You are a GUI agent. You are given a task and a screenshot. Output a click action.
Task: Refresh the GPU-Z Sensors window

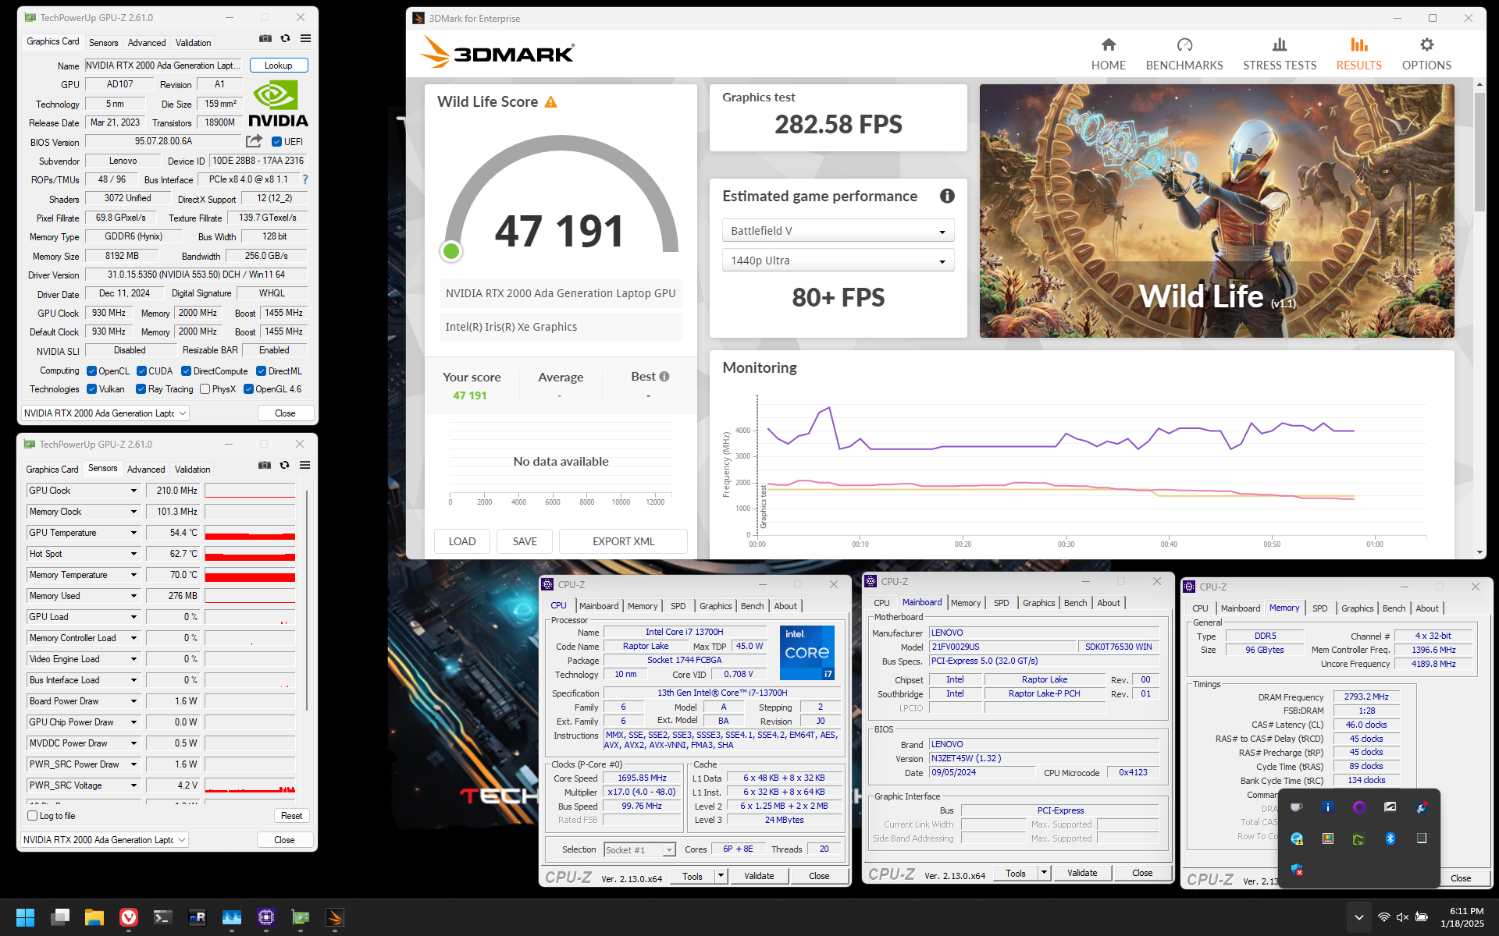click(x=285, y=465)
